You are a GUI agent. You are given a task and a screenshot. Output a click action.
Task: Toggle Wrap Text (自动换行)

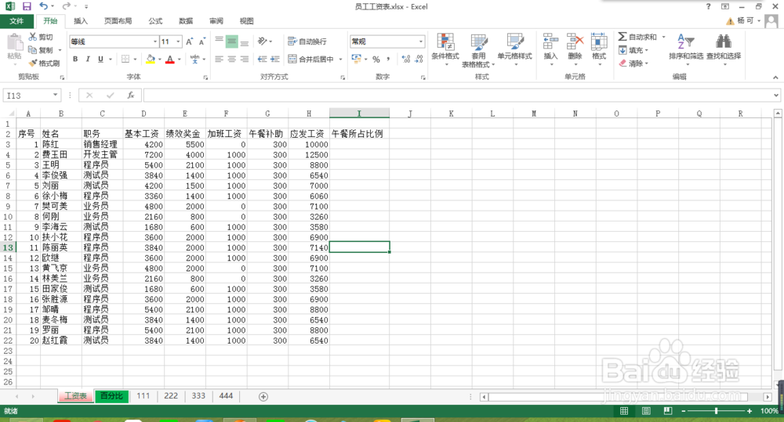click(307, 41)
